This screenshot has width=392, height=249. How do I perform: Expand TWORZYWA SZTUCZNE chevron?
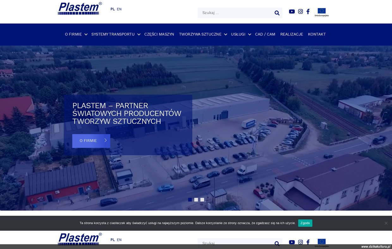pyautogui.click(x=226, y=34)
